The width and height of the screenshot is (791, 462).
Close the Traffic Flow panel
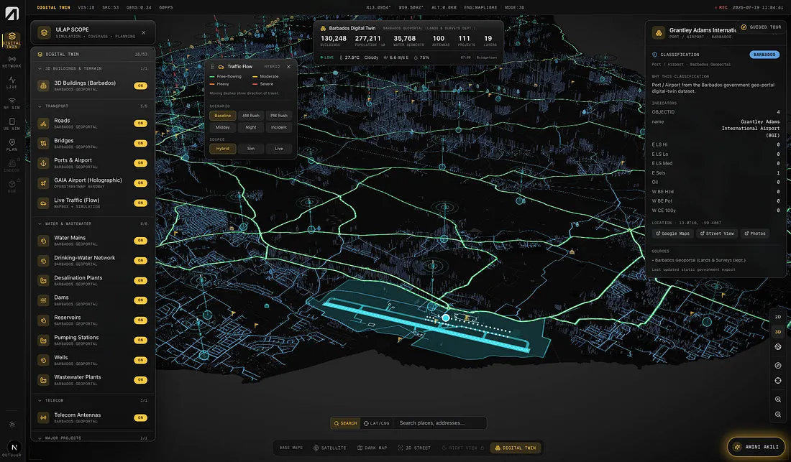click(x=288, y=67)
